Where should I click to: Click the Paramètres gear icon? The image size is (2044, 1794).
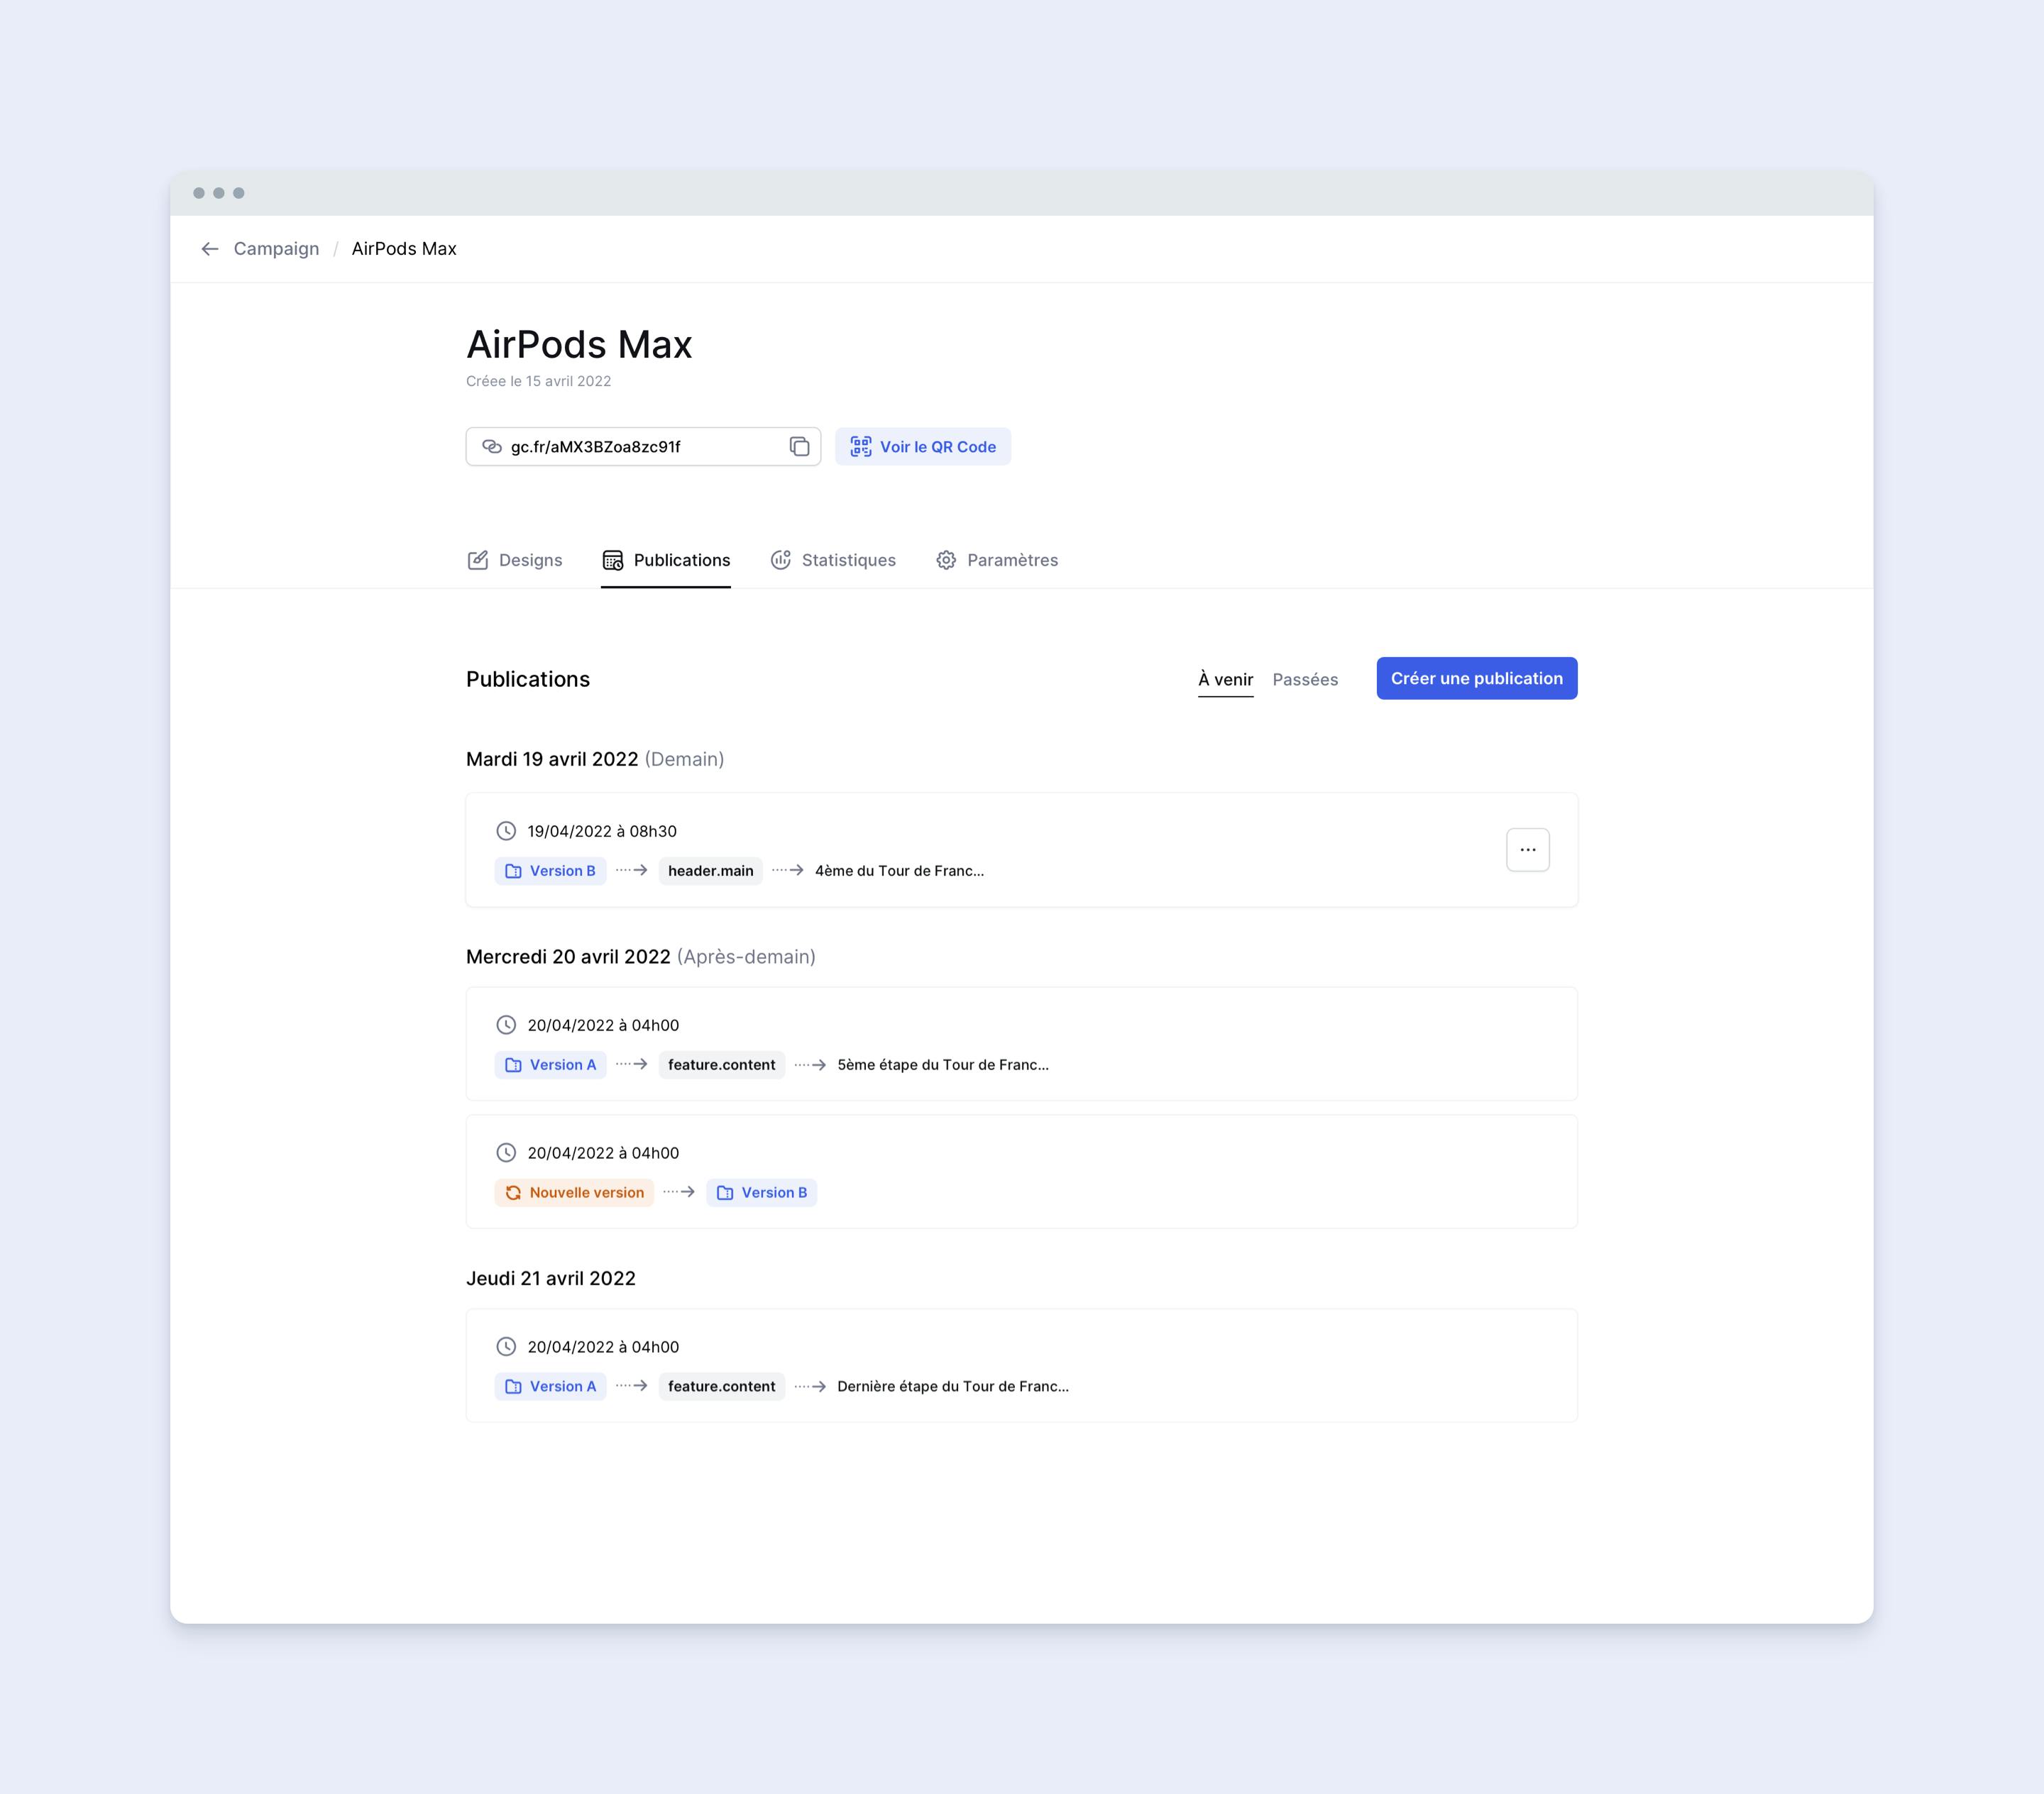pos(946,560)
